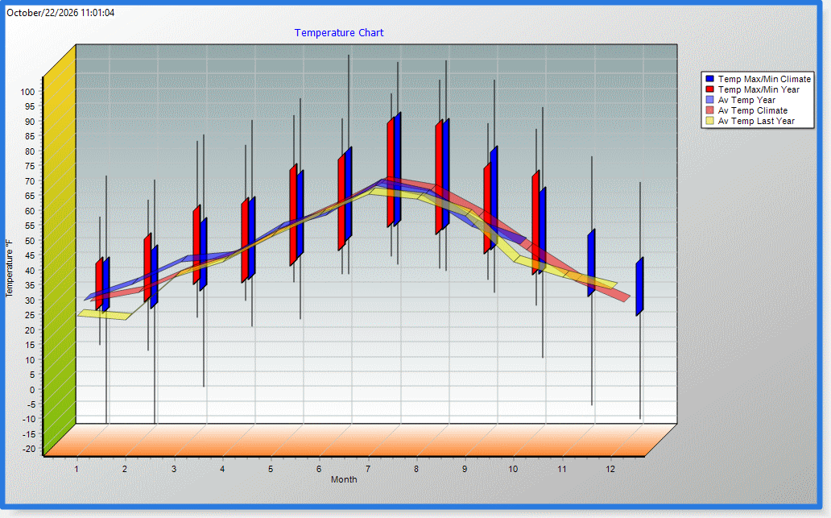This screenshot has height=518, width=831.
Task: Click the month 1 x-axis label
Action: 76,469
